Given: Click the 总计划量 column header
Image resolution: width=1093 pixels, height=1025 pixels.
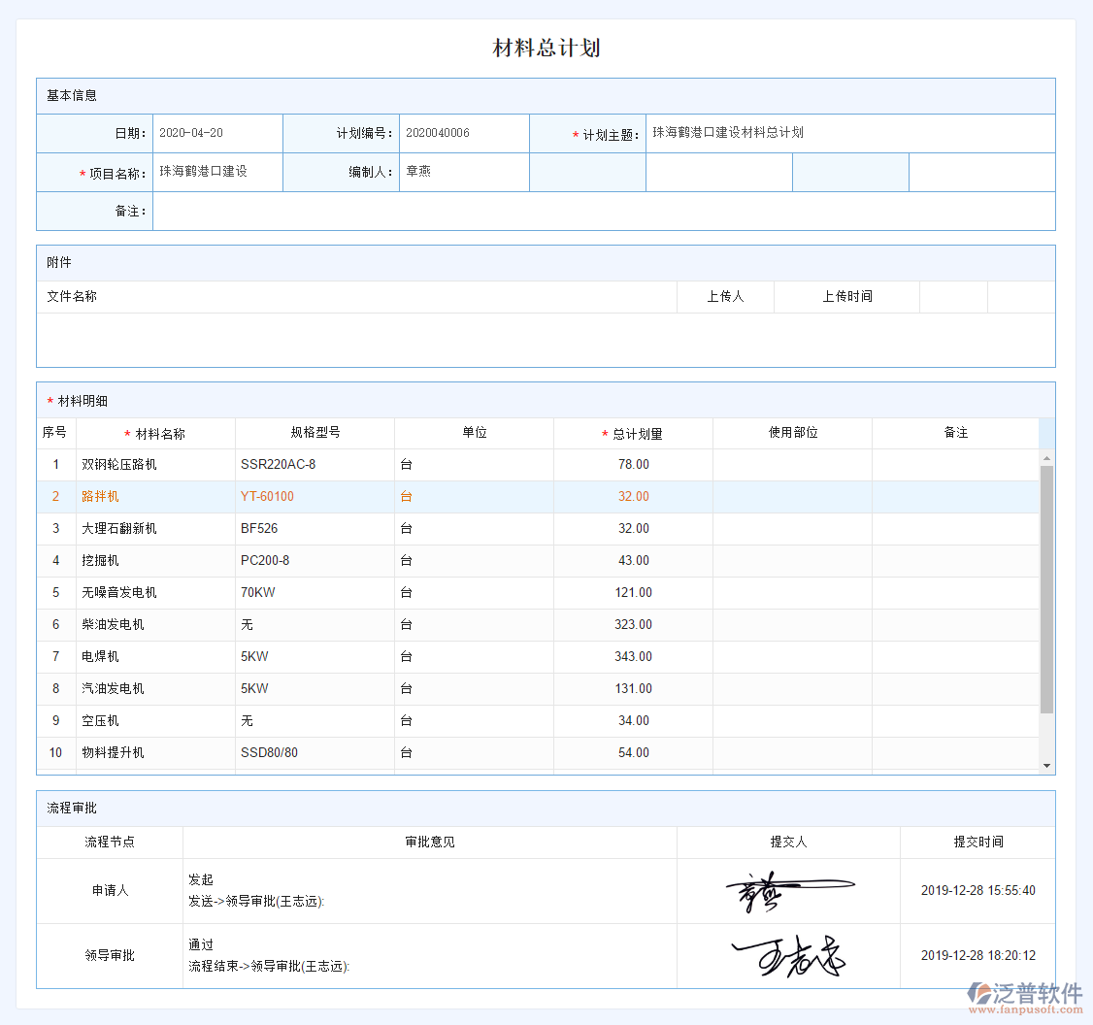Looking at the screenshot, I should click(633, 434).
